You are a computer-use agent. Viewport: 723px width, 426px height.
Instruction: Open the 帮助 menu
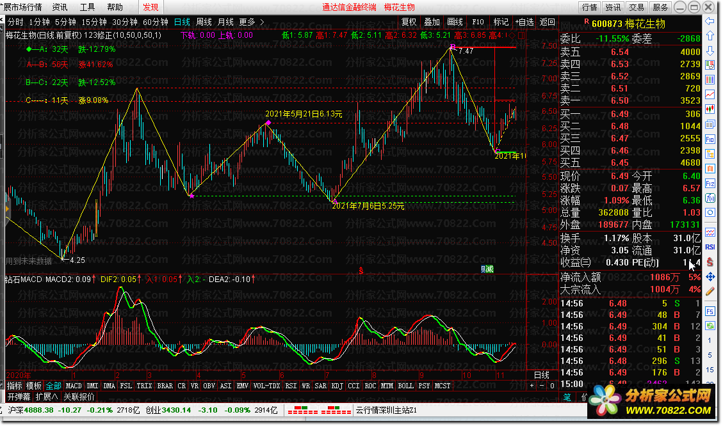tap(115, 7)
